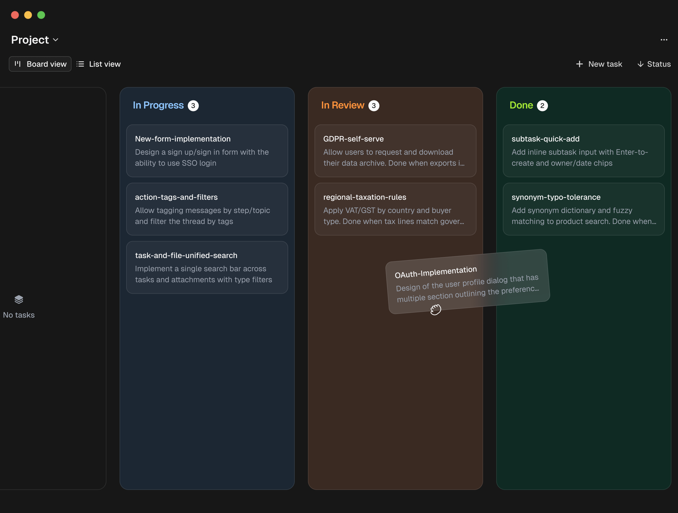Open the synonym-typo-tolerance task card
The width and height of the screenshot is (678, 513).
pyautogui.click(x=583, y=209)
